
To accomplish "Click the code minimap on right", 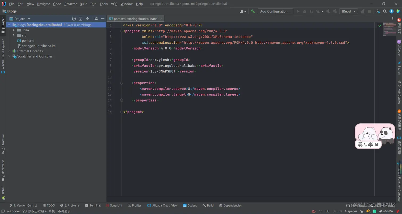I will coord(389,29).
